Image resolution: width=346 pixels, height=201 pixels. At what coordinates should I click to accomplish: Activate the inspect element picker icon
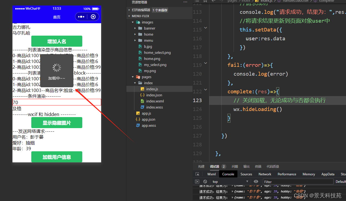[x=197, y=174]
